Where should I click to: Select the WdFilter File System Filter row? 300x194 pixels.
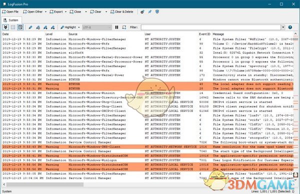point(147,39)
